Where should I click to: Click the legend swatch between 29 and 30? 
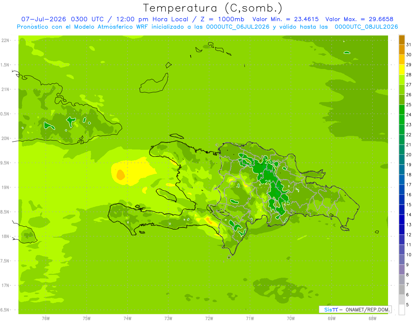click(x=402, y=60)
